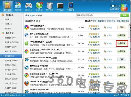Select 系统工具 (1813) category
The width and height of the screenshot is (131, 97).
11,79
